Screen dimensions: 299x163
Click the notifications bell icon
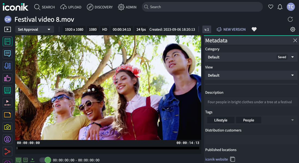coord(280,7)
